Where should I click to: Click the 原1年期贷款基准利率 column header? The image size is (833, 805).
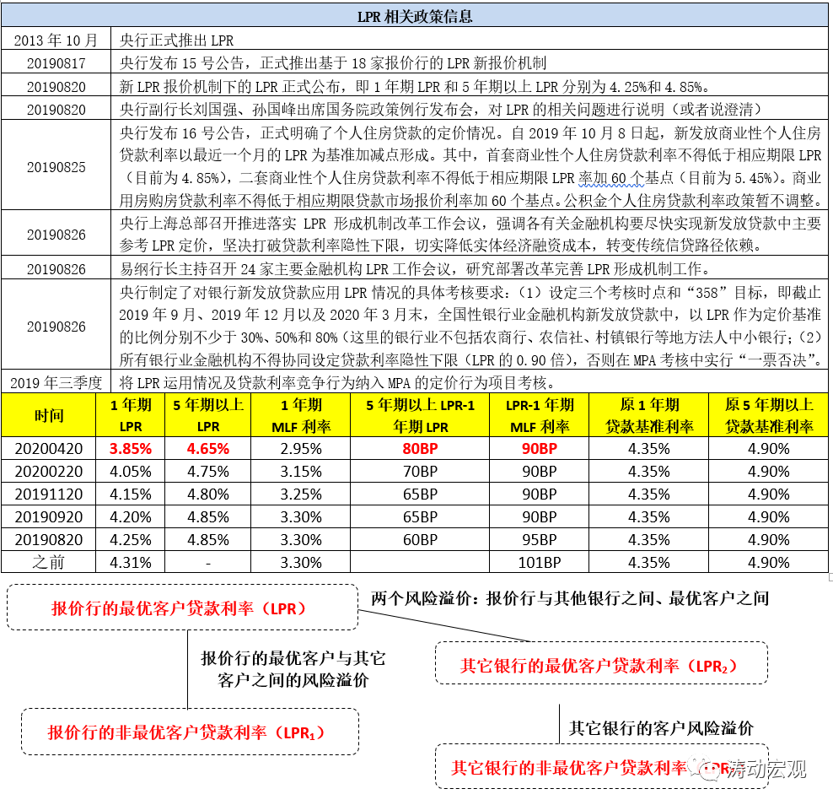[x=648, y=415]
